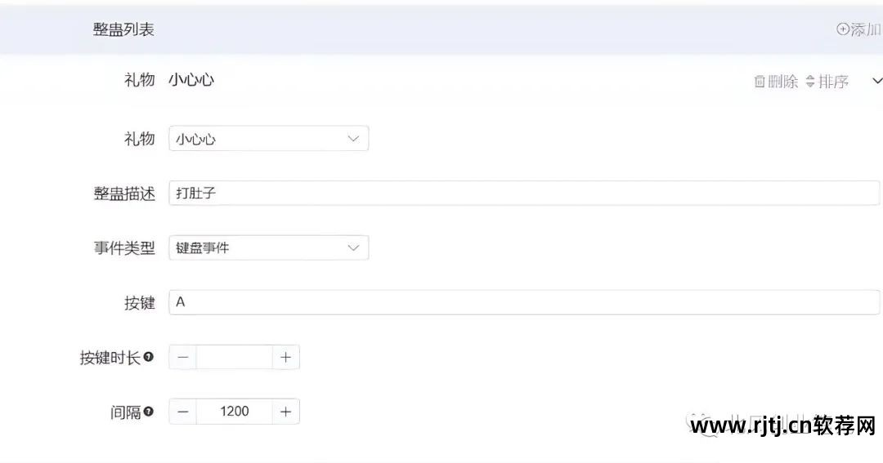Click help icon next to 间隔
Image resolution: width=883 pixels, height=463 pixels.
pos(149,412)
